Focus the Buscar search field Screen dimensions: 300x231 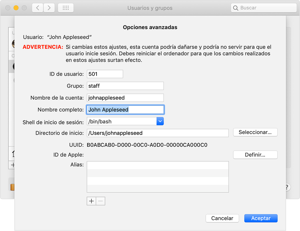click(266, 8)
